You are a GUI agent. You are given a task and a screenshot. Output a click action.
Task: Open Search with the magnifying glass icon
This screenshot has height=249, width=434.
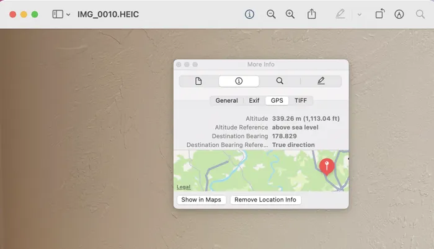420,14
